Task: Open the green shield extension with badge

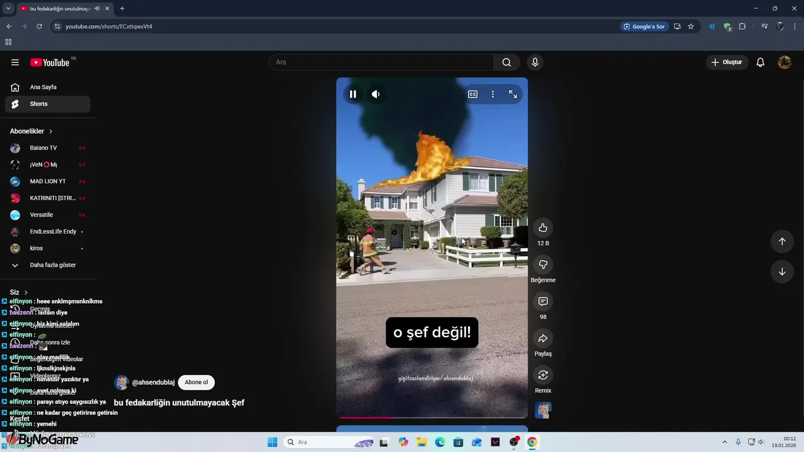Action: coord(727,27)
